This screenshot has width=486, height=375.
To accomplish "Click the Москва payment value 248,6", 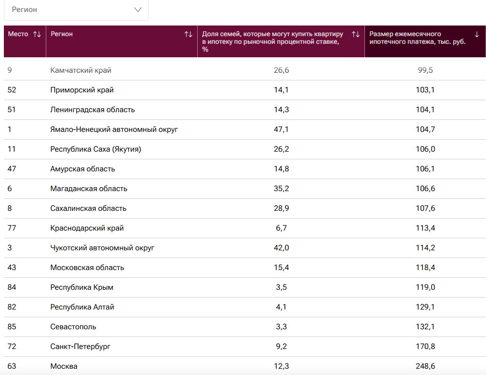I will (x=425, y=366).
